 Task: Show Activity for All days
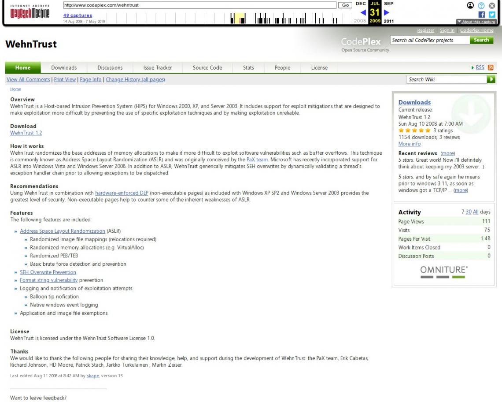476,212
